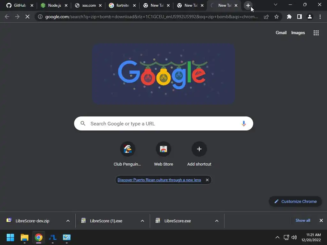Open the Google apps grid
Viewport: 327px width, 245px height.
point(316,33)
